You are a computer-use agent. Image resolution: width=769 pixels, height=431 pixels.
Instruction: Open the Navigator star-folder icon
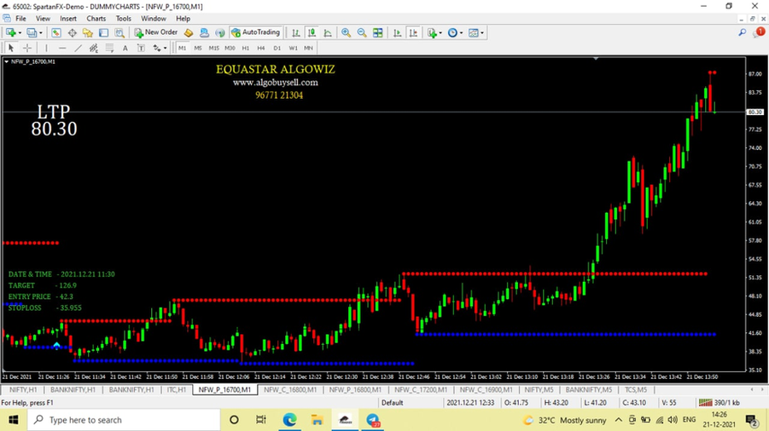(x=88, y=32)
